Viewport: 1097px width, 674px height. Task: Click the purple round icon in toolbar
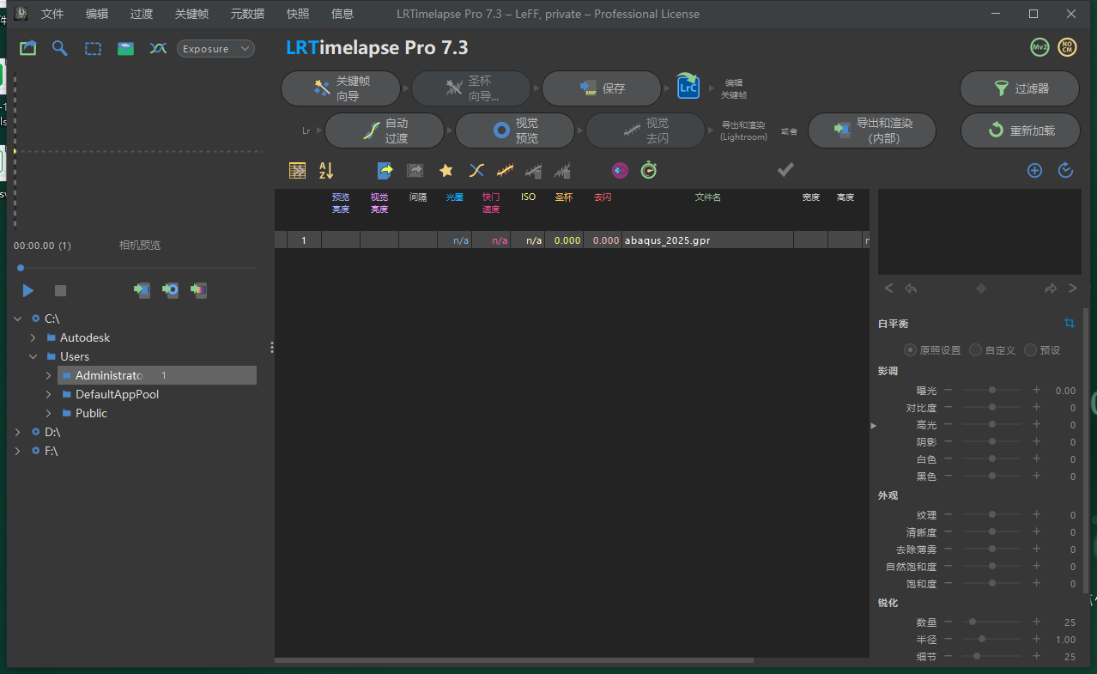point(620,170)
